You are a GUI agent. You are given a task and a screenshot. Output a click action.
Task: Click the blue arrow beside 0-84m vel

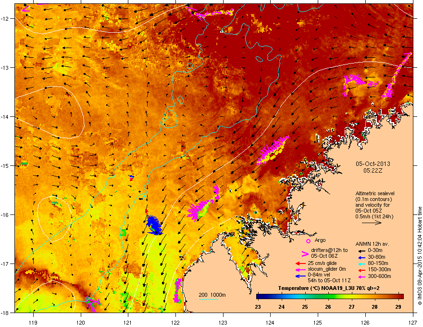click(300, 276)
